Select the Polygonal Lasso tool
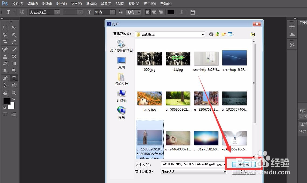The width and height of the screenshot is (307, 183). pos(5,35)
